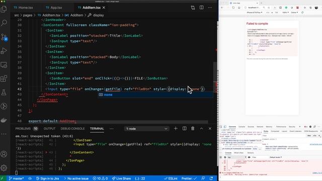
Task: Open the terminal selector dropdown '1: node'
Action: (x=146, y=129)
